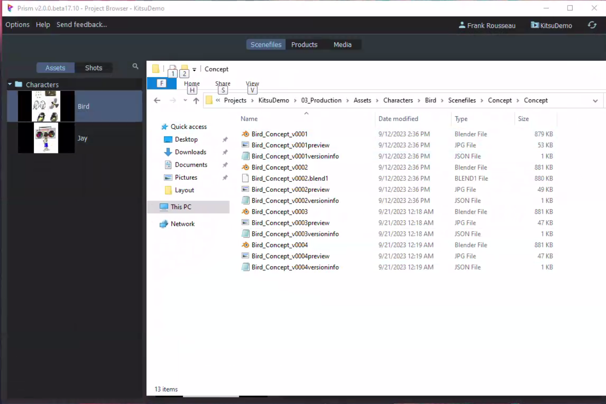Sort files by the Name column header
Image resolution: width=606 pixels, height=404 pixels.
[x=249, y=119]
